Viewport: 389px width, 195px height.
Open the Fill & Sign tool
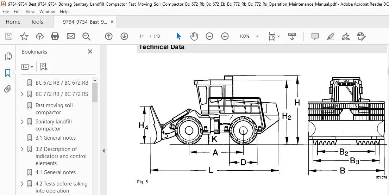click(x=346, y=36)
